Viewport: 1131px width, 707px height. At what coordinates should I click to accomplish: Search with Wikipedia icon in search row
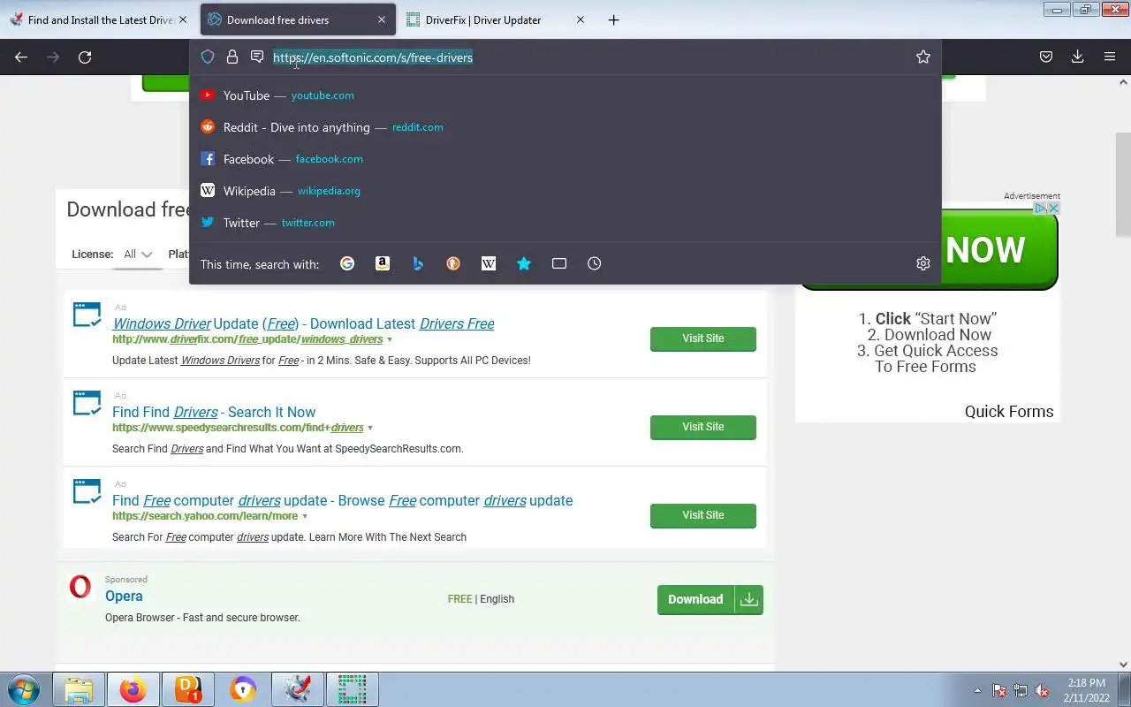click(x=489, y=263)
